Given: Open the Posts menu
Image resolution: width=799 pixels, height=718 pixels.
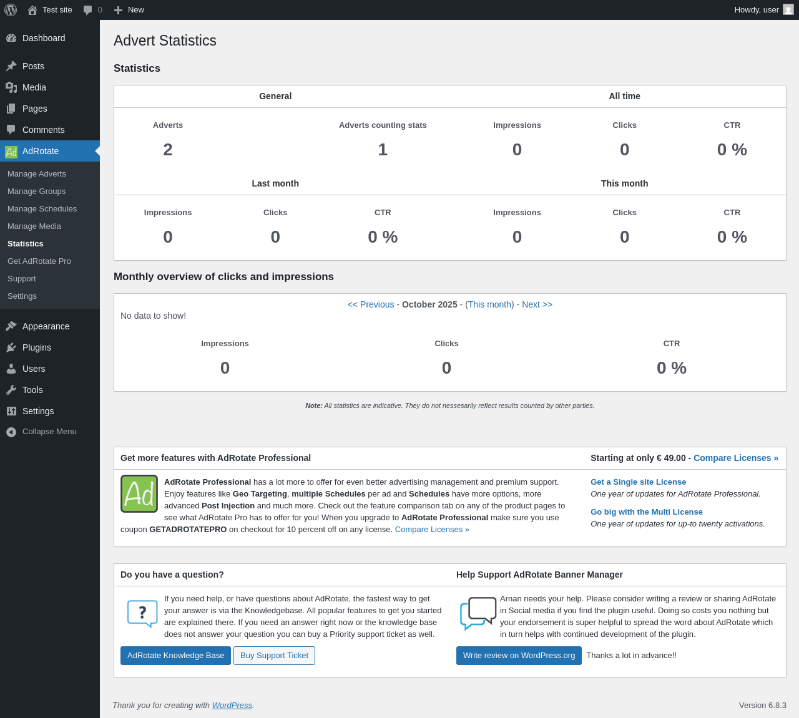Looking at the screenshot, I should click(x=33, y=66).
